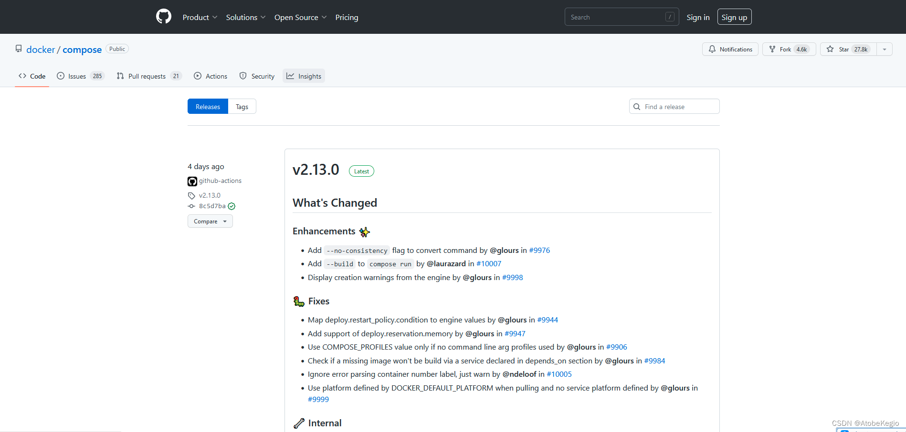Click the Insights tab graph icon

point(290,76)
